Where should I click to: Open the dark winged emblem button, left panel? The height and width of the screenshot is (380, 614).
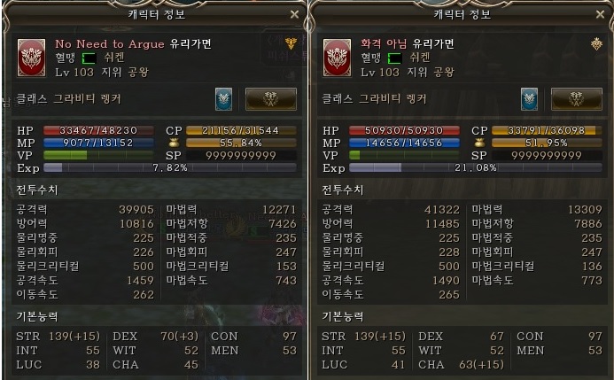pyautogui.click(x=270, y=99)
